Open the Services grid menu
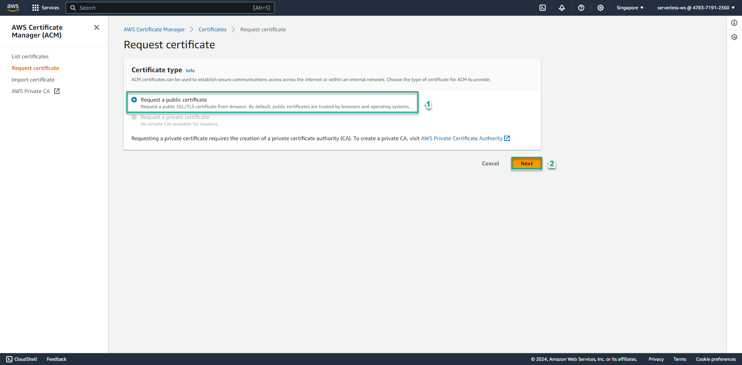Screen dimensions: 742x365 click(x=46, y=8)
